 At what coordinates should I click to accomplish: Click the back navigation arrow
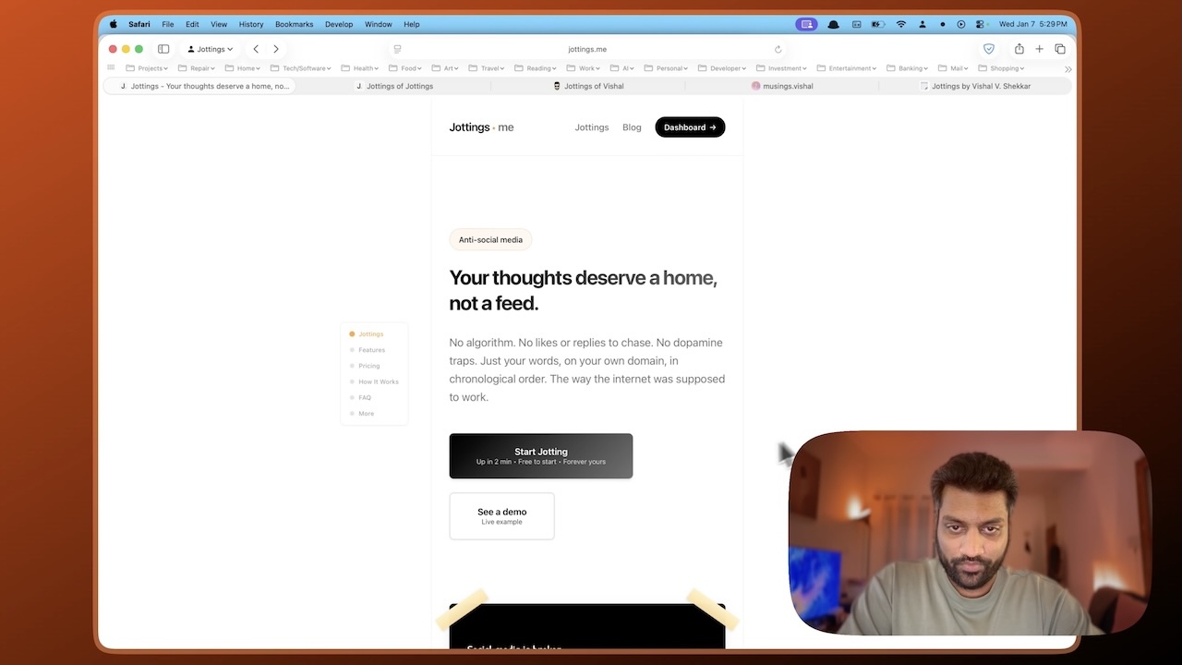(x=256, y=48)
